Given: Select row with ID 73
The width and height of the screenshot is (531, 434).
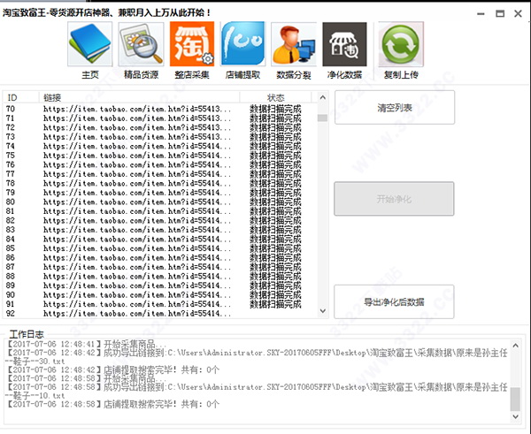Looking at the screenshot, I should pos(160,137).
